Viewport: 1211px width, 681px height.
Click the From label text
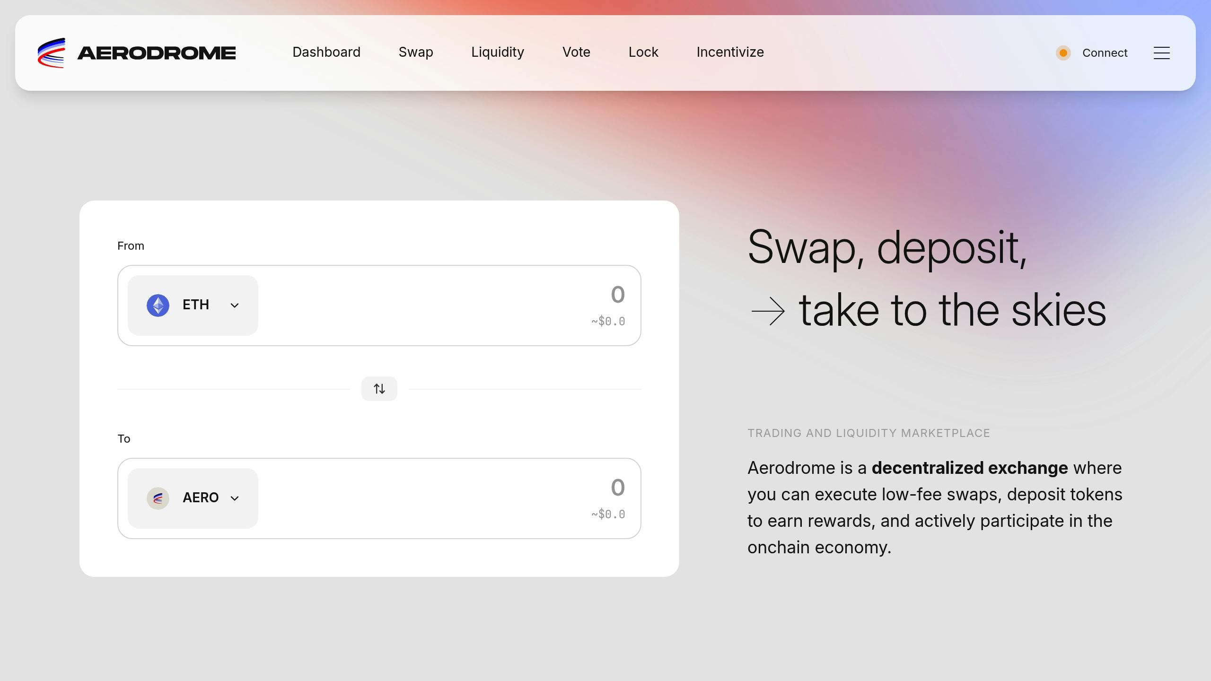coord(131,246)
